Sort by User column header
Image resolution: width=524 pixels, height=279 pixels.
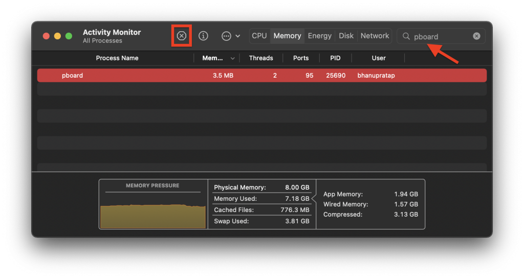tap(379, 58)
